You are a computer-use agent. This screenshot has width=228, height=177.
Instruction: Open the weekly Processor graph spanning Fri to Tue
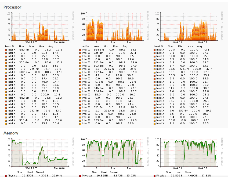click(113, 27)
